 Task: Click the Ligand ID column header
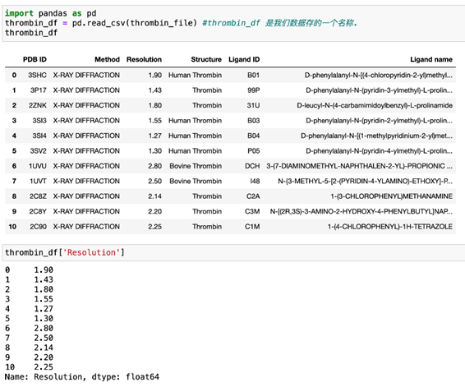(244, 59)
